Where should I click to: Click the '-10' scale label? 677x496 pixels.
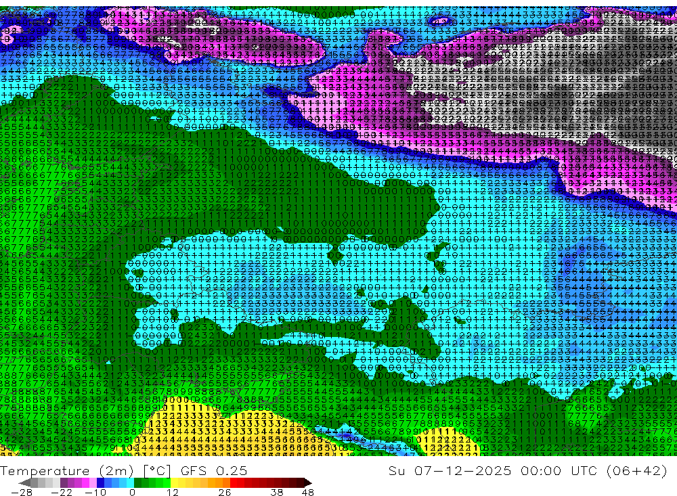(95, 492)
